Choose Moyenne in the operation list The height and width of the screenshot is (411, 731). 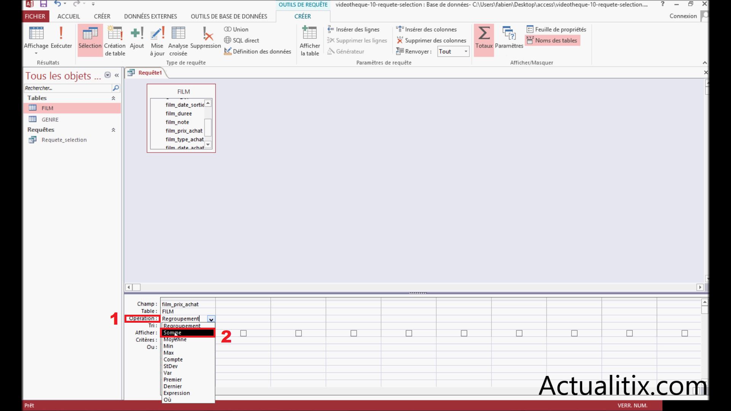[188, 339]
